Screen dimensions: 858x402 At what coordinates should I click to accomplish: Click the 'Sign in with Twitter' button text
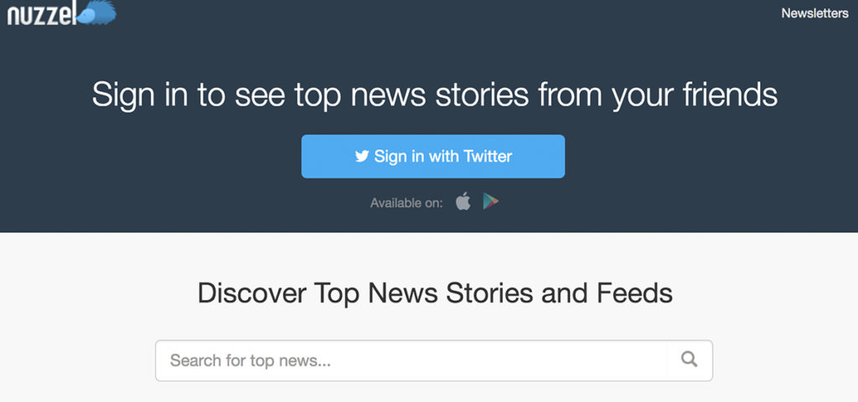pos(442,157)
